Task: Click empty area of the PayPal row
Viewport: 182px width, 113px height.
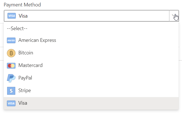Action: [x=104, y=78]
